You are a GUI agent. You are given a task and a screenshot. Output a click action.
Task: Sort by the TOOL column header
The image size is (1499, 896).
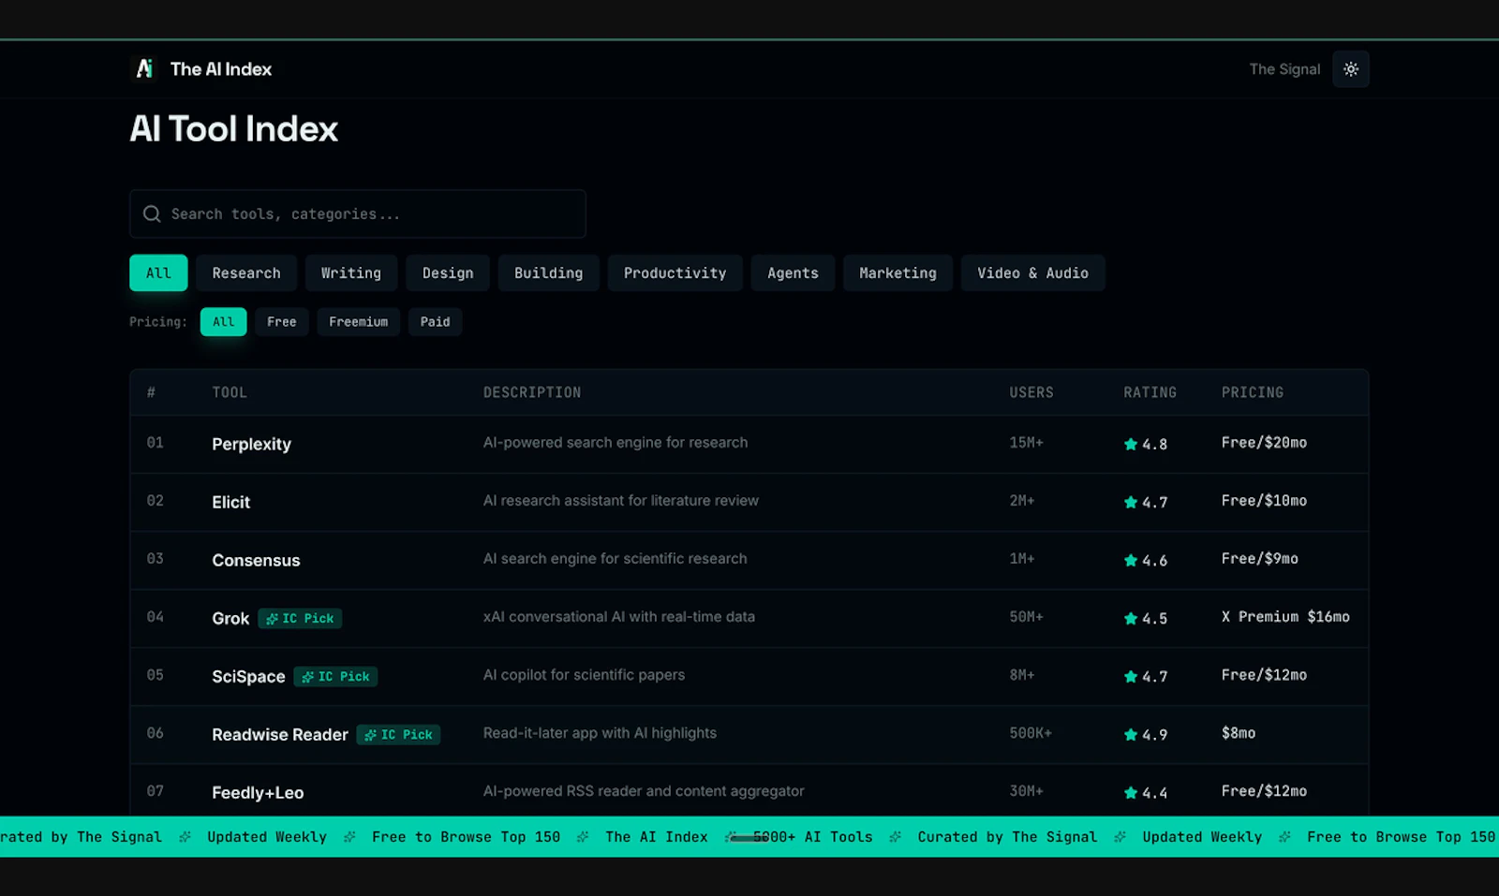click(230, 392)
